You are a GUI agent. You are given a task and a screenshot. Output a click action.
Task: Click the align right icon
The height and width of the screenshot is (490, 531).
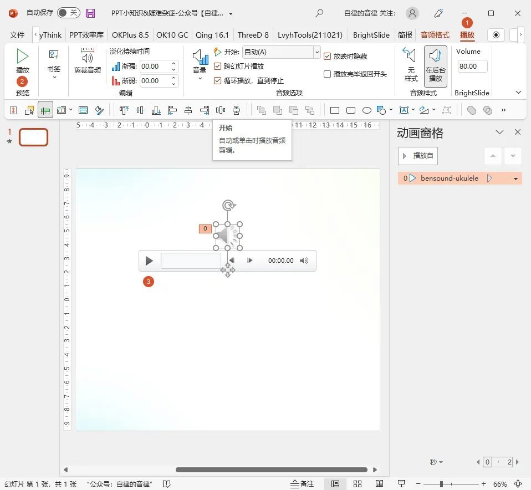coord(204,110)
